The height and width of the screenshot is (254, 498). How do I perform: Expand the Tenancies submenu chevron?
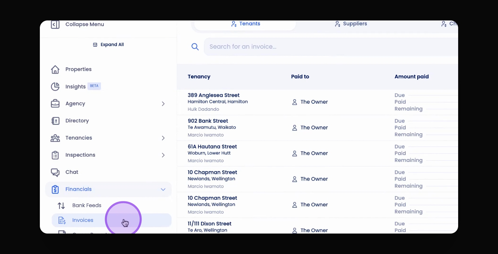tap(163, 138)
